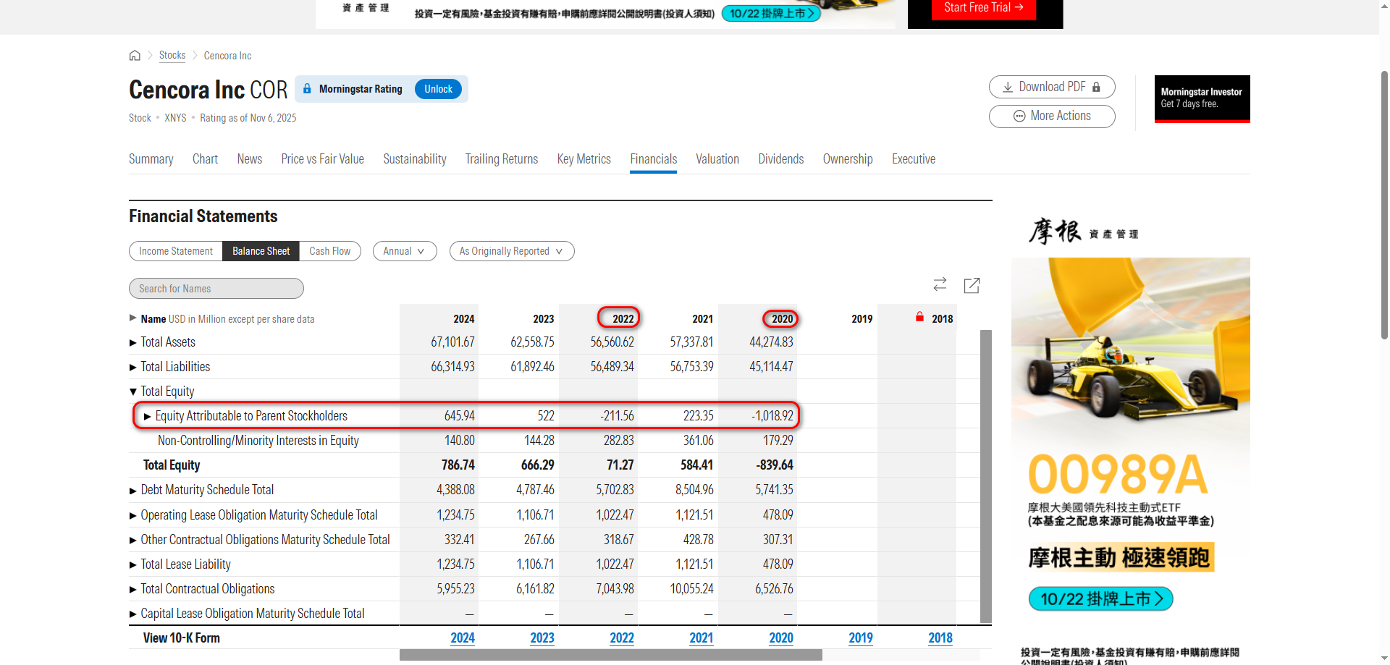This screenshot has height=665, width=1390.
Task: Open the As Originally Reported dropdown
Action: 511,251
